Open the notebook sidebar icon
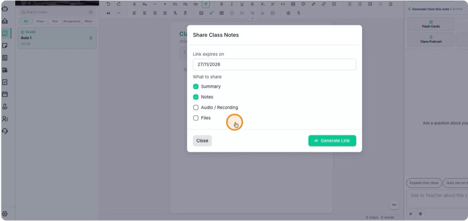This screenshot has width=468, height=221. [x=5, y=33]
